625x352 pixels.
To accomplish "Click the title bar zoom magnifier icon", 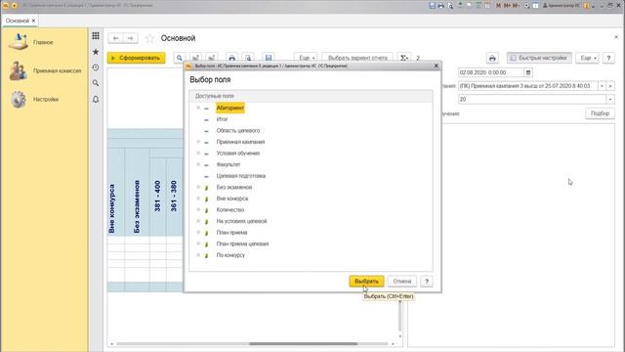I will point(526,6).
